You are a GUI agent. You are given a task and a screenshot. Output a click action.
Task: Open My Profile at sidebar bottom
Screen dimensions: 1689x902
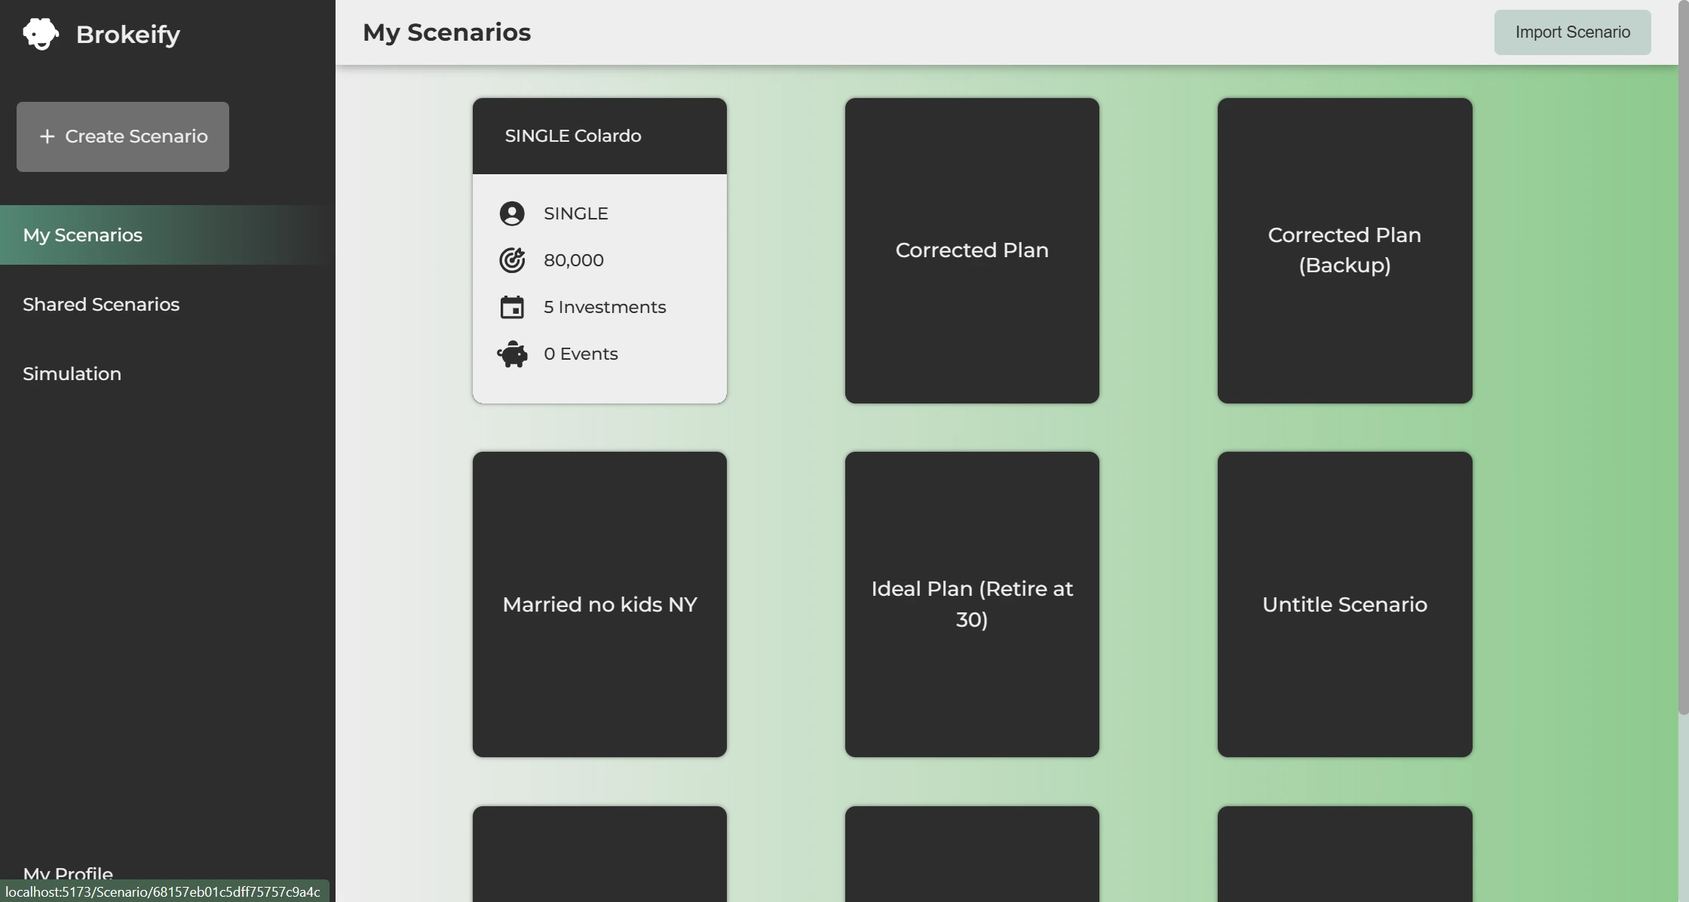(x=69, y=873)
